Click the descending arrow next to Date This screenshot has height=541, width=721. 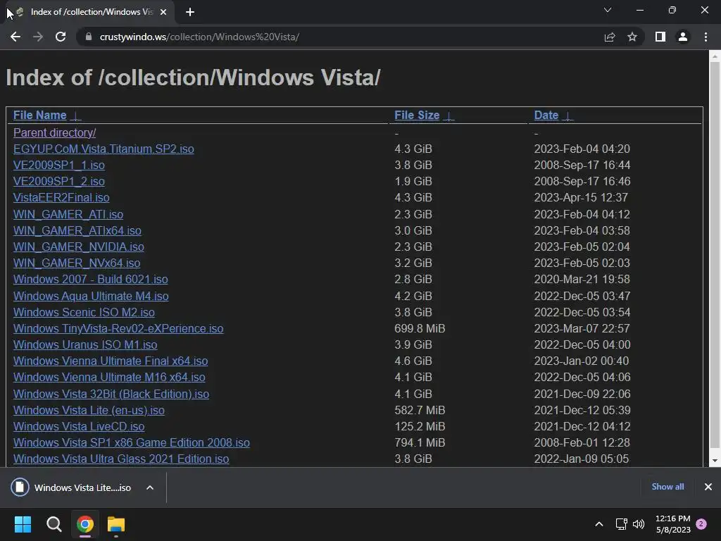pos(568,116)
